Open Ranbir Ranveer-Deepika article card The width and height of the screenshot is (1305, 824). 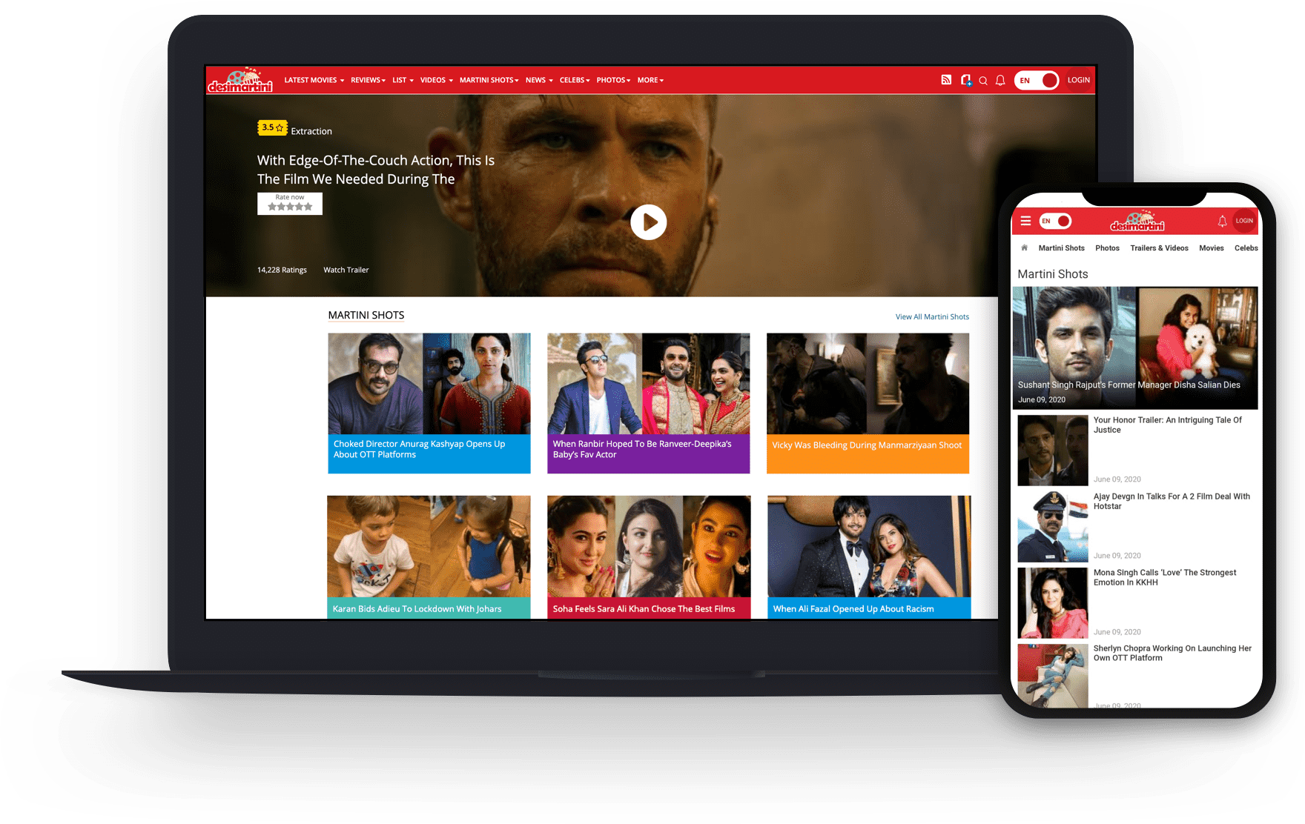[x=649, y=403]
